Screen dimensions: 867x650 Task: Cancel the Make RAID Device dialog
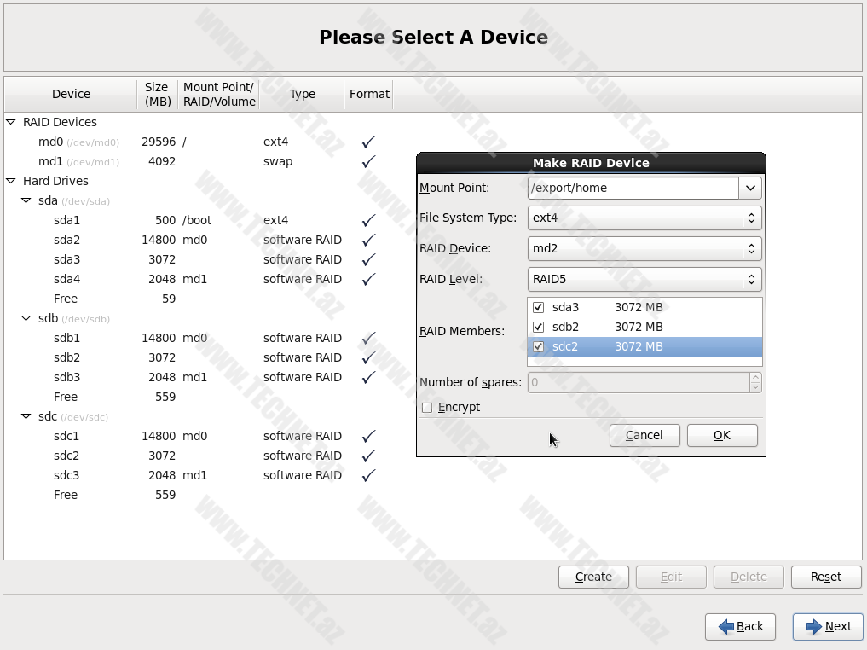[644, 435]
